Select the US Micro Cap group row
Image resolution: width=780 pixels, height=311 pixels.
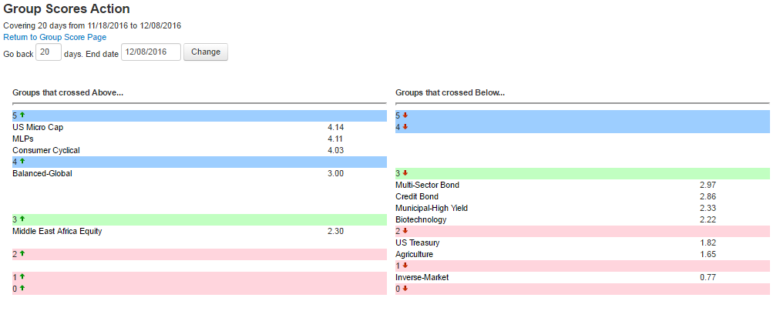pos(38,127)
